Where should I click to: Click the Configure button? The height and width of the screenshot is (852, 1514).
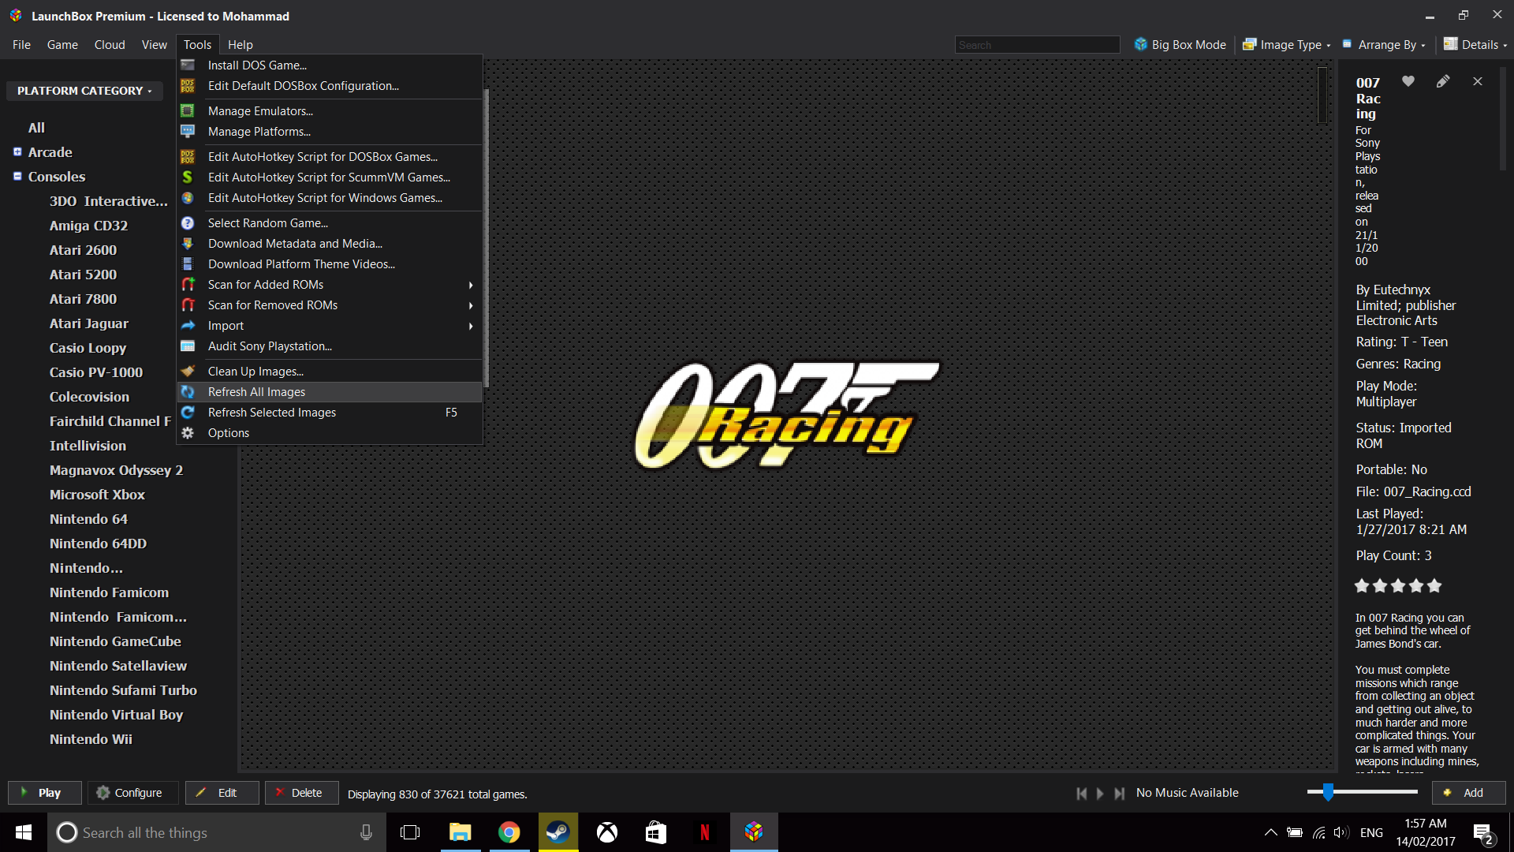pyautogui.click(x=132, y=793)
